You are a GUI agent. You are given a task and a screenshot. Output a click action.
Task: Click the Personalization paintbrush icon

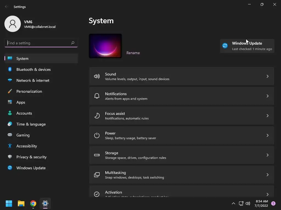10,91
